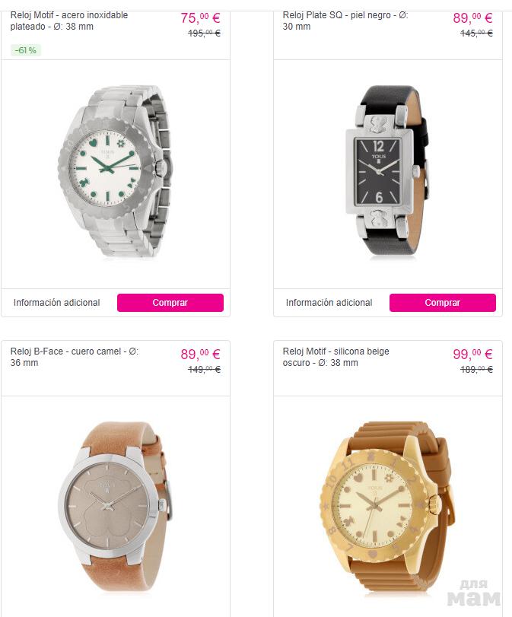The height and width of the screenshot is (617, 512).
Task: Click the struck-through 145,00 € price
Action: tap(476, 33)
